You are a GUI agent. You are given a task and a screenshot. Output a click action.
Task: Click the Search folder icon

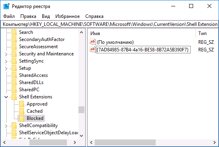click(14, 32)
